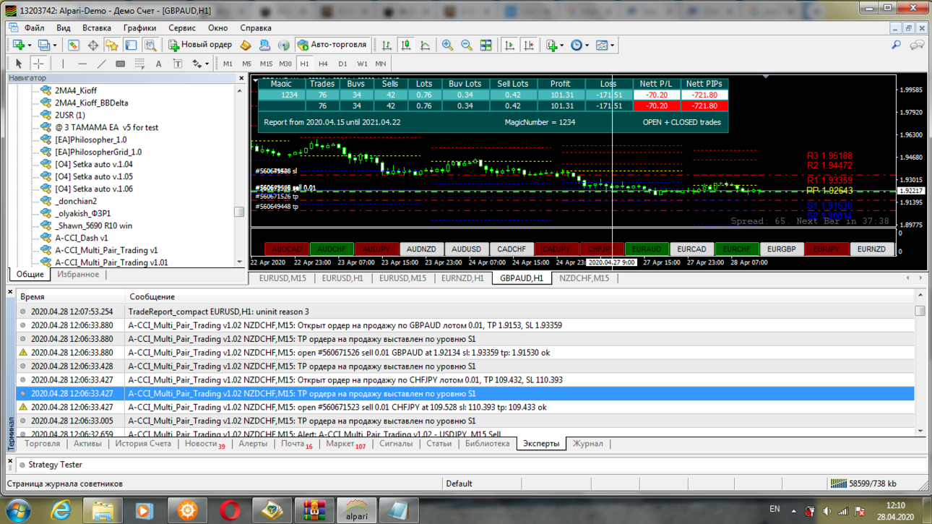932x524 pixels.
Task: Click the Новый ордер button
Action: click(200, 45)
